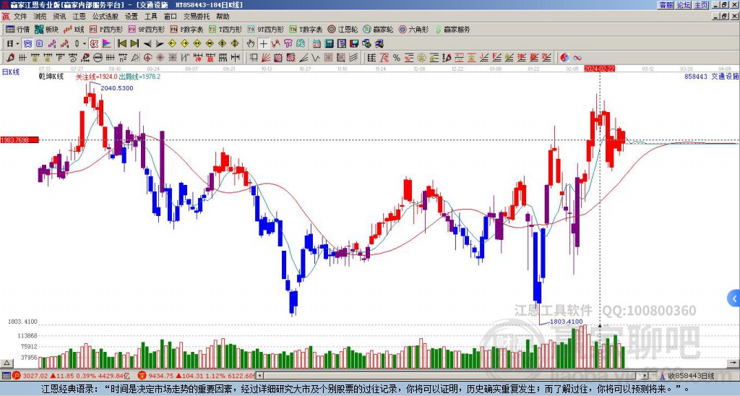Click the 主页 homepage button
The width and height of the screenshot is (740, 396).
pos(701,5)
